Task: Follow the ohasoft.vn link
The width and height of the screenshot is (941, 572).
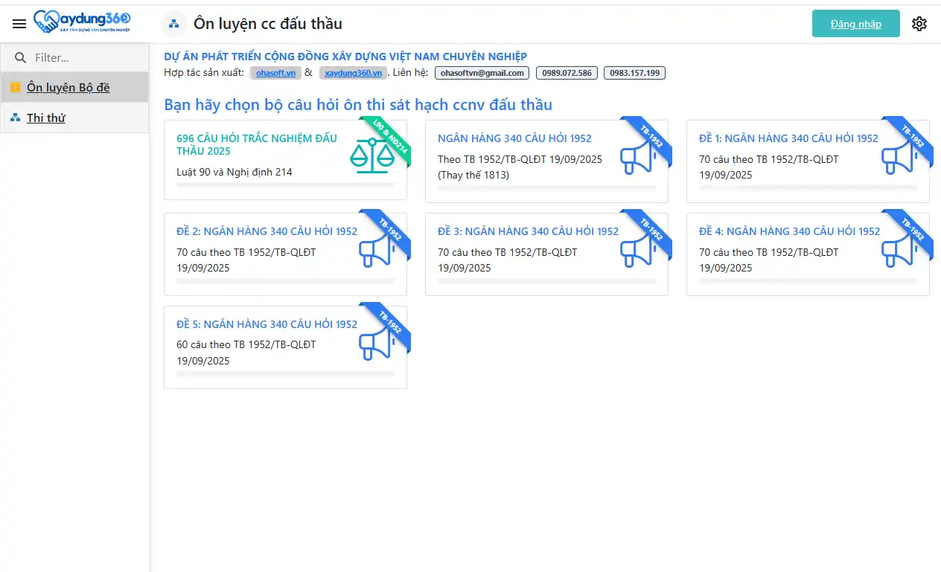Action: pyautogui.click(x=275, y=73)
